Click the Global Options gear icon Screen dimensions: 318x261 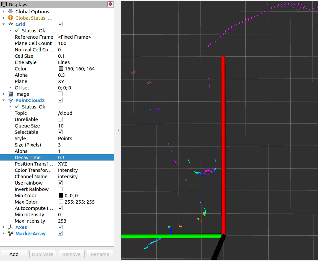click(10, 12)
